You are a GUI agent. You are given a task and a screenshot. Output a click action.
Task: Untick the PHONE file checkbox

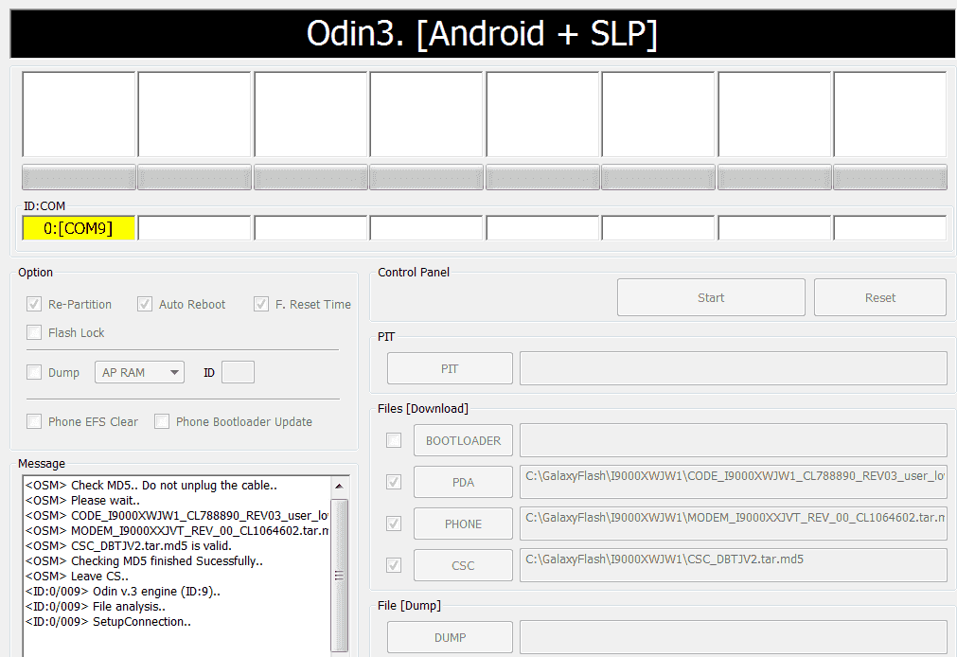click(394, 524)
